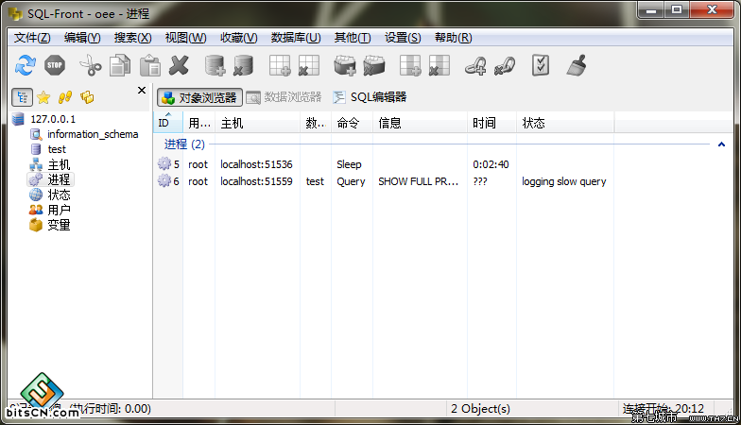Screen dimensions: 741x425
Task: Switch to 对象浏览器 tab
Action: (x=199, y=97)
